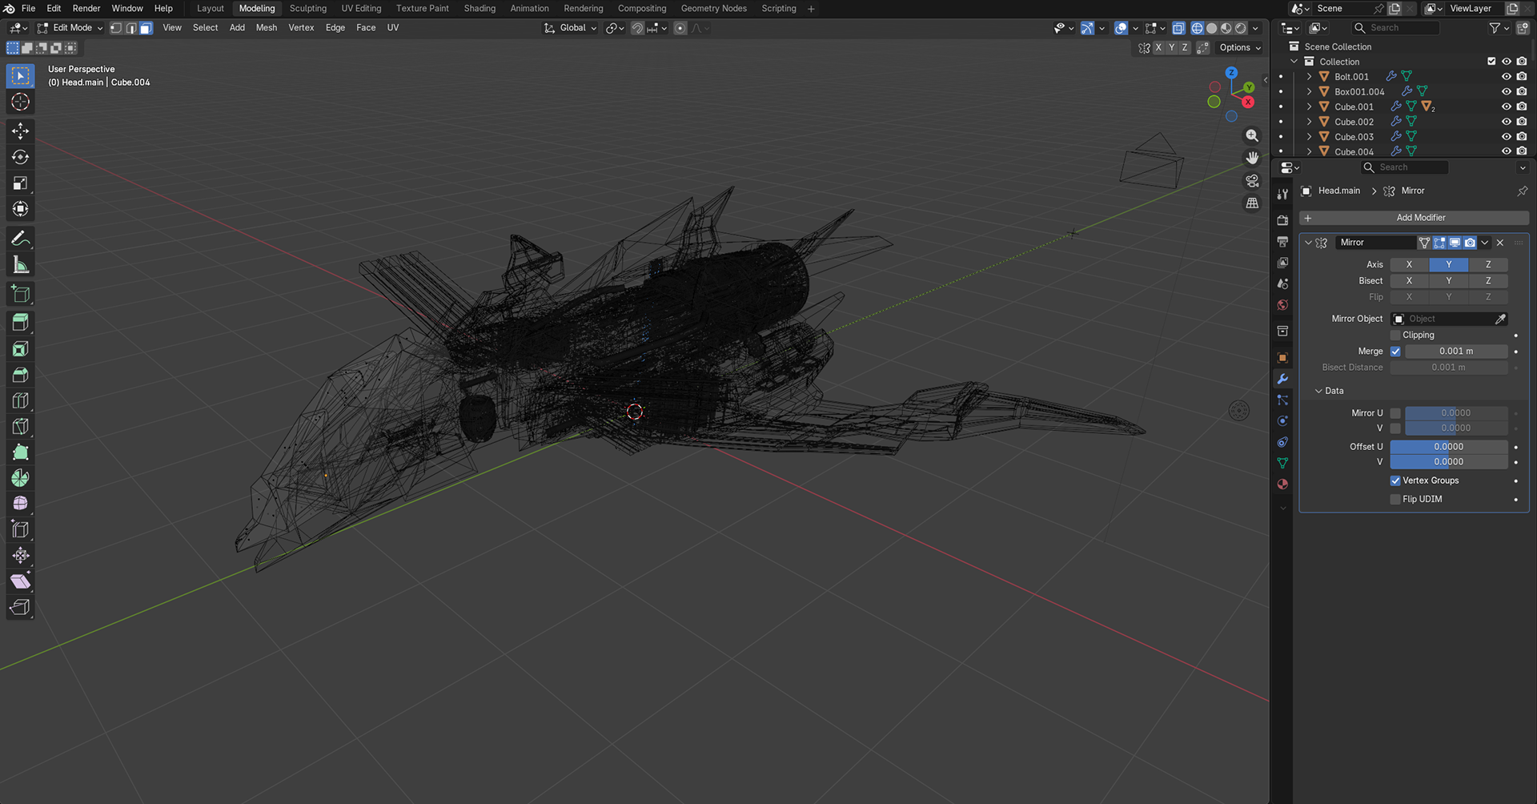Screen dimensions: 1537x804
Task: Uncheck the Vertex Groups checkbox
Action: tap(1395, 480)
